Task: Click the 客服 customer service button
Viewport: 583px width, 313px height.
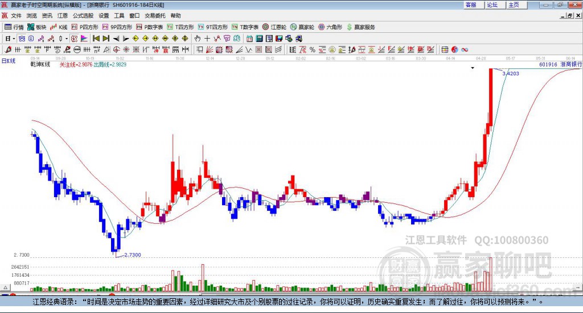Action: click(473, 5)
